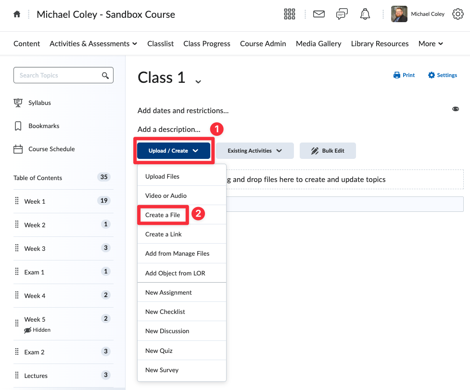
Task: Open the course selector grid icon
Action: click(x=290, y=14)
